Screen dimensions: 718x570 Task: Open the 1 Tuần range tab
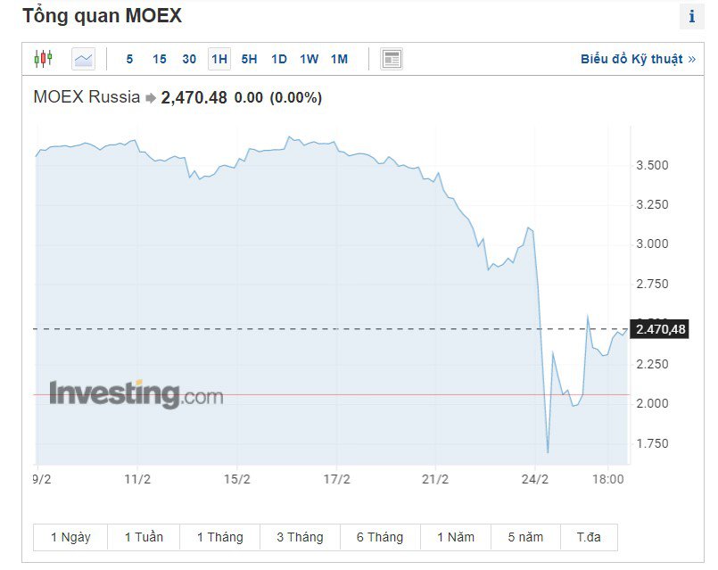(144, 537)
